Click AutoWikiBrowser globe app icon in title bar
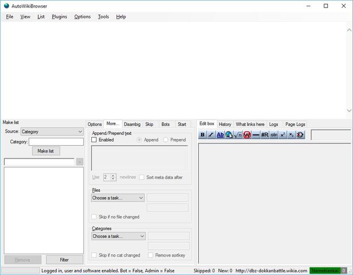 pyautogui.click(x=6, y=6)
